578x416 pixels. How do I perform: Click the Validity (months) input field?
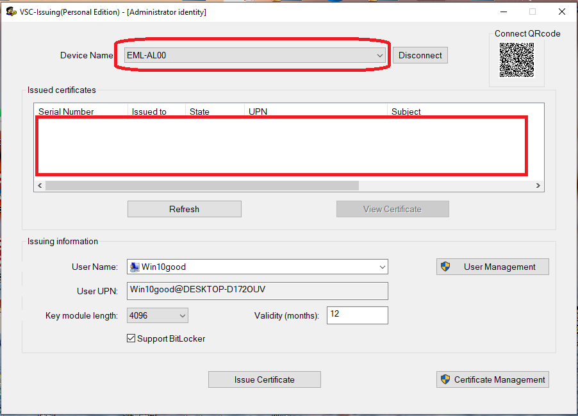click(x=357, y=315)
